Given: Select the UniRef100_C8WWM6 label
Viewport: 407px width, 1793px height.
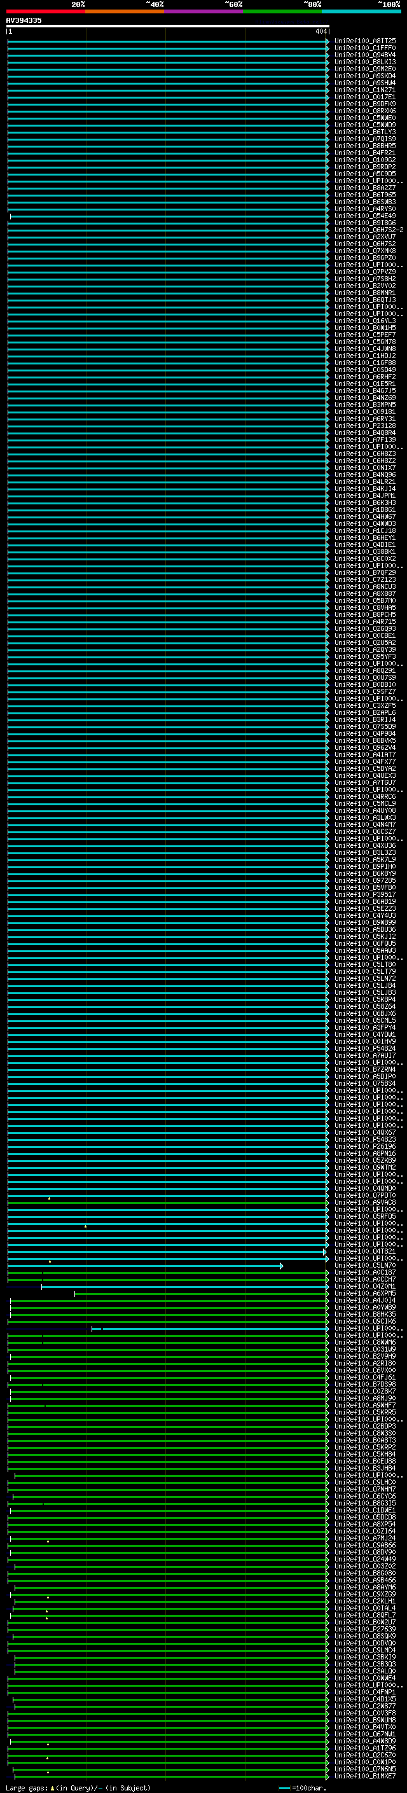Looking at the screenshot, I should (x=365, y=1343).
